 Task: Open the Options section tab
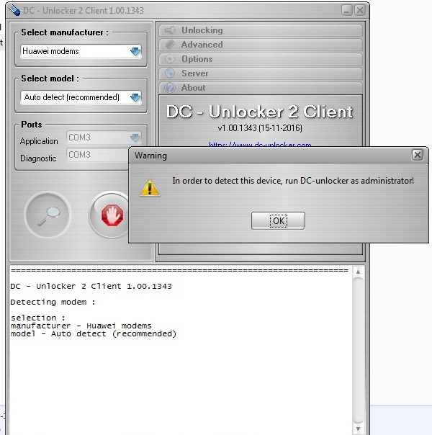click(x=261, y=59)
